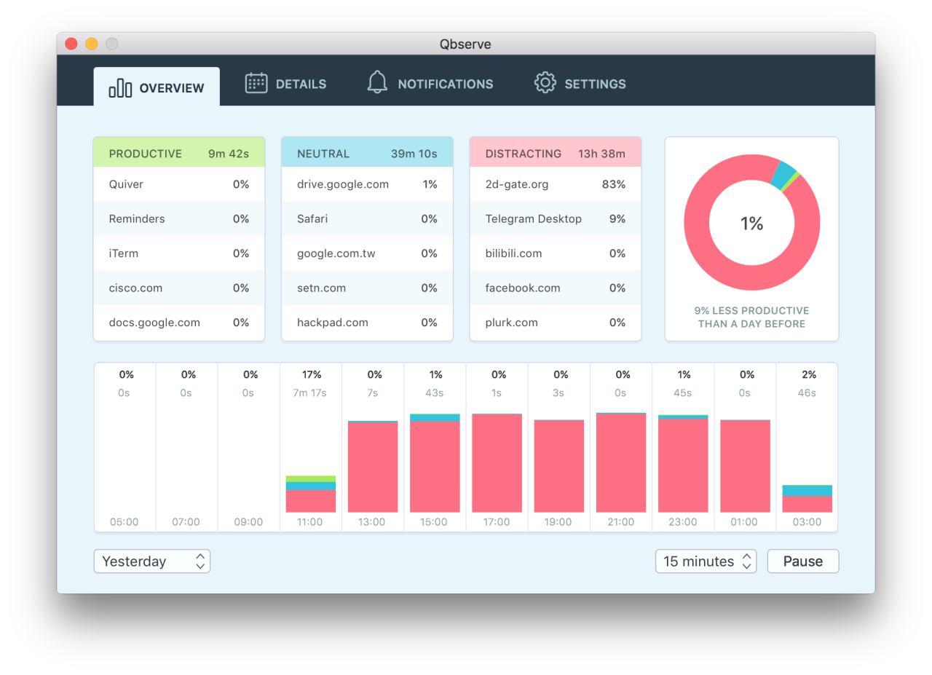Click the Productive category header
Image resolution: width=932 pixels, height=675 pixels.
(x=178, y=154)
